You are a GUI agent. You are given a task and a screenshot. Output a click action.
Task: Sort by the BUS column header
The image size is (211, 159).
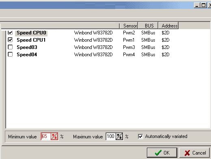pyautogui.click(x=148, y=25)
